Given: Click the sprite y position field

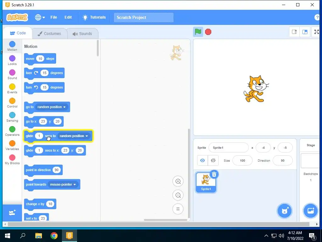Looking at the screenshot, I should click(x=285, y=148).
